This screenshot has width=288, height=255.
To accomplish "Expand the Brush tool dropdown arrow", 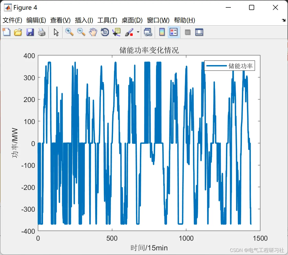I will [x=138, y=32].
